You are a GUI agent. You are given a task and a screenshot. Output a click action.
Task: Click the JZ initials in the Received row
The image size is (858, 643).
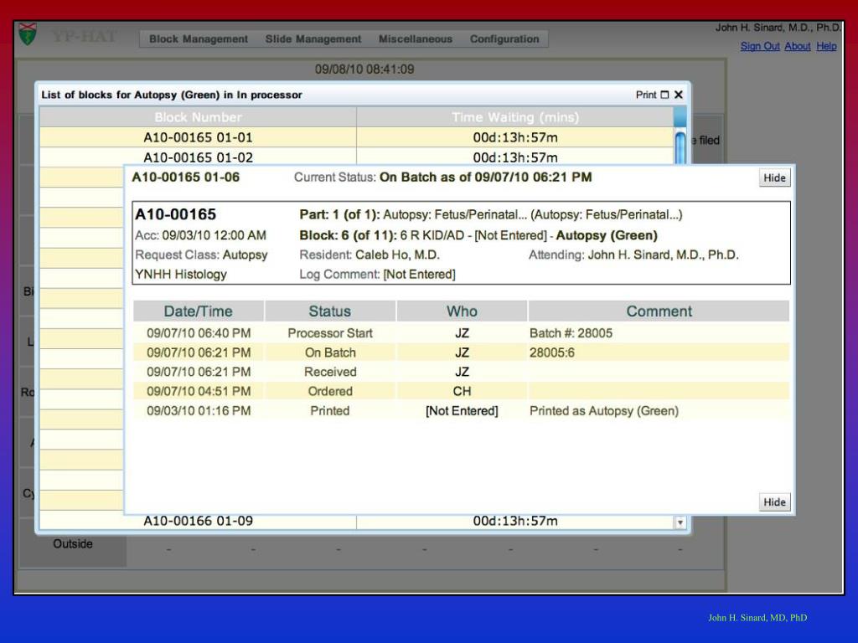[x=462, y=372]
